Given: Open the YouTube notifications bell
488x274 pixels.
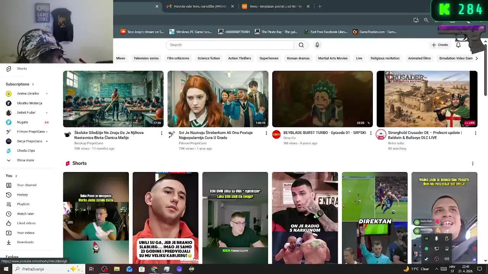Looking at the screenshot, I should 458,45.
